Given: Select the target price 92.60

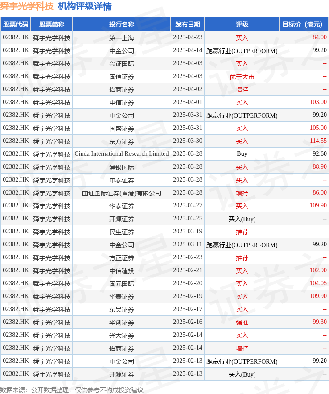Looking at the screenshot, I should click(x=320, y=154).
